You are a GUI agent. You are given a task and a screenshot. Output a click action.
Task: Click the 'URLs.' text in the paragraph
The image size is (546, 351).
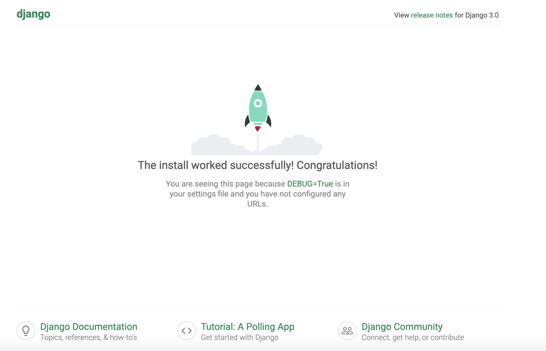point(257,204)
